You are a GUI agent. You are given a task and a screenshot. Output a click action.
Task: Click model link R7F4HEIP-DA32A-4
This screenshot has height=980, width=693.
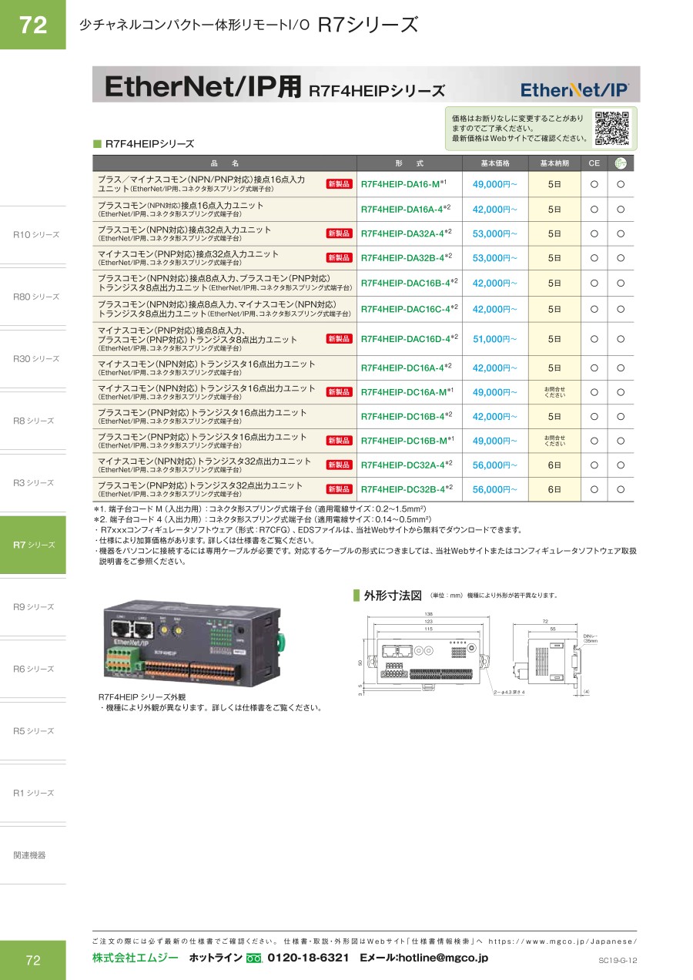pyautogui.click(x=407, y=233)
